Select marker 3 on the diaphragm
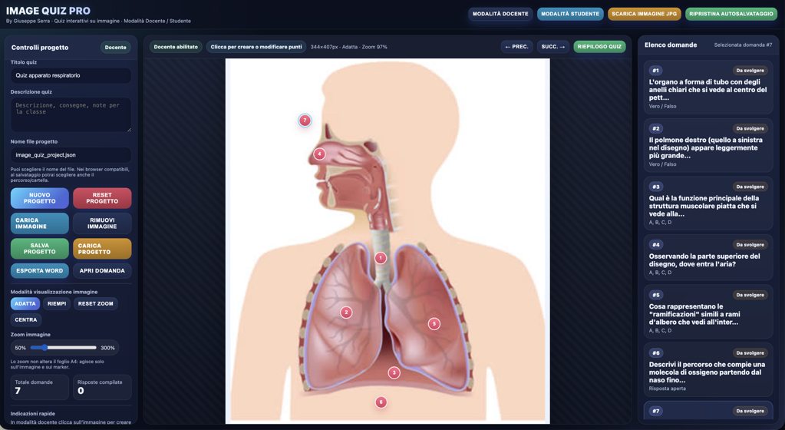Viewport: 785px width, 430px height. coord(394,372)
